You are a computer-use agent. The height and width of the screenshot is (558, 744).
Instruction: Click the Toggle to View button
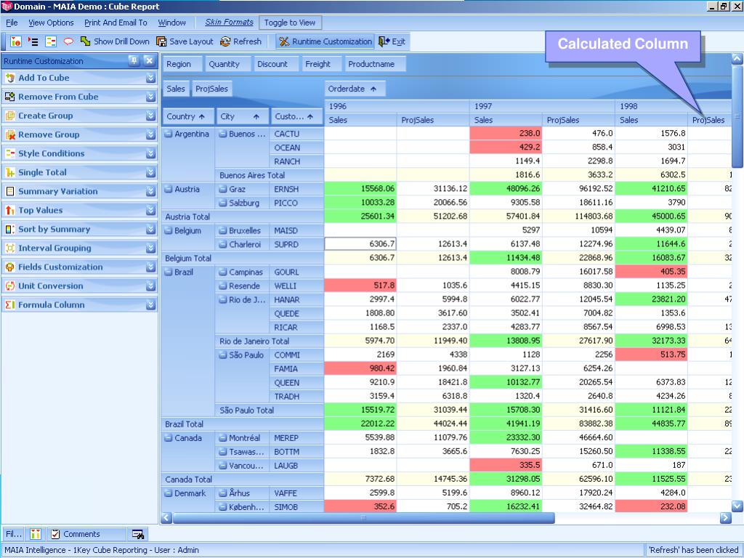coord(290,23)
